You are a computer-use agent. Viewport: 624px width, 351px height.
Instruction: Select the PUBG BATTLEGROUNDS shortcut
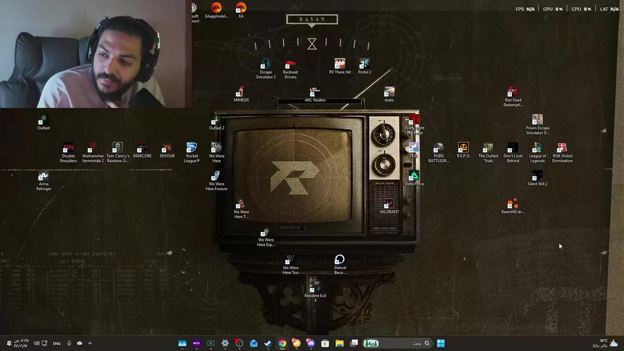438,153
